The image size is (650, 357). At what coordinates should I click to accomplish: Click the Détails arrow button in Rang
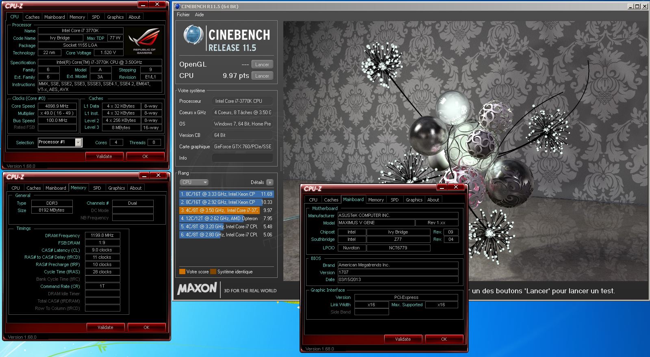(270, 182)
